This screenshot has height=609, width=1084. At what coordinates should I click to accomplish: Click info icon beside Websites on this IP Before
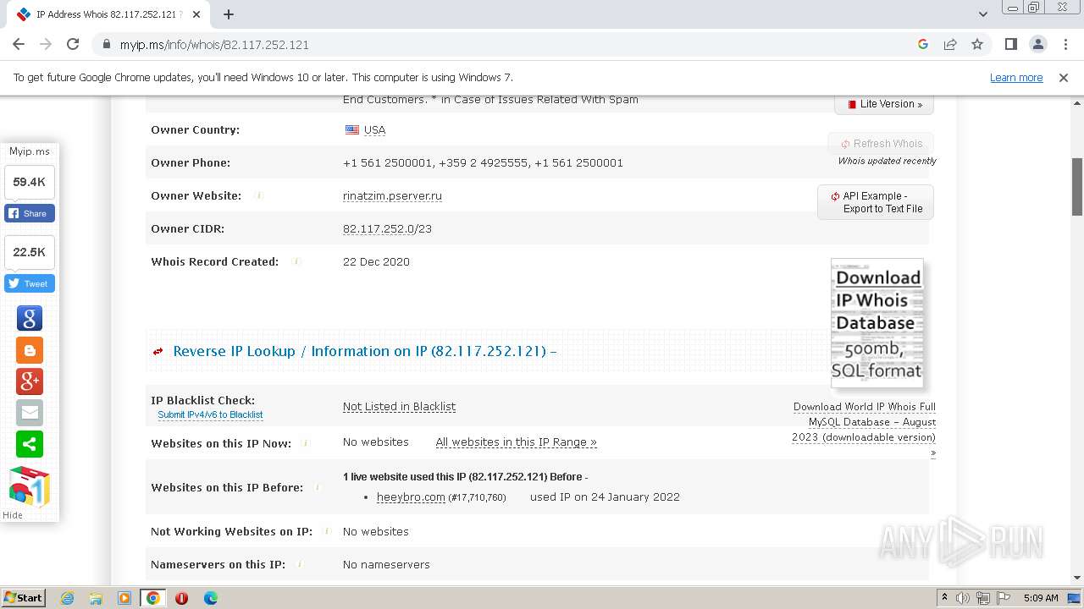click(x=318, y=487)
